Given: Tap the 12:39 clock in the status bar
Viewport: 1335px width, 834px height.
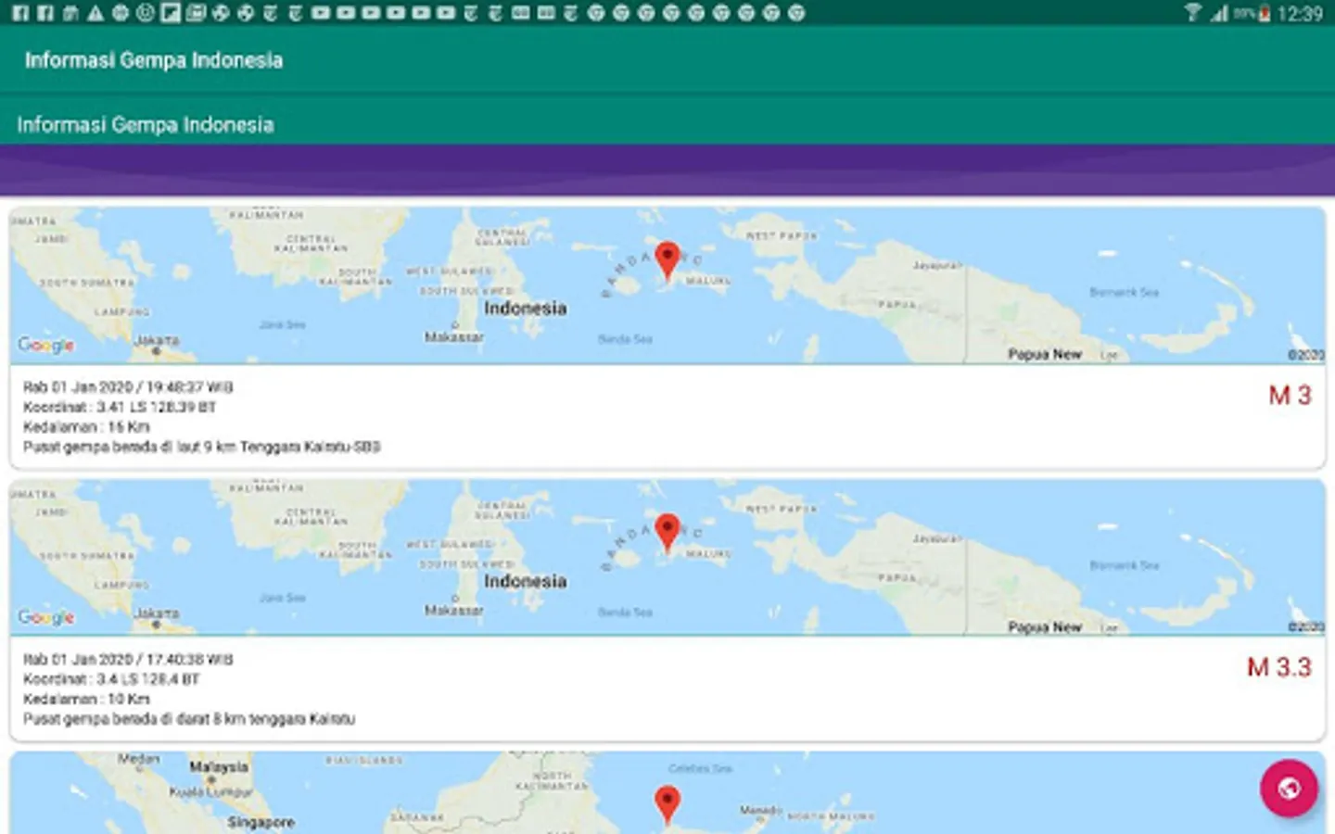Looking at the screenshot, I should point(1300,14).
